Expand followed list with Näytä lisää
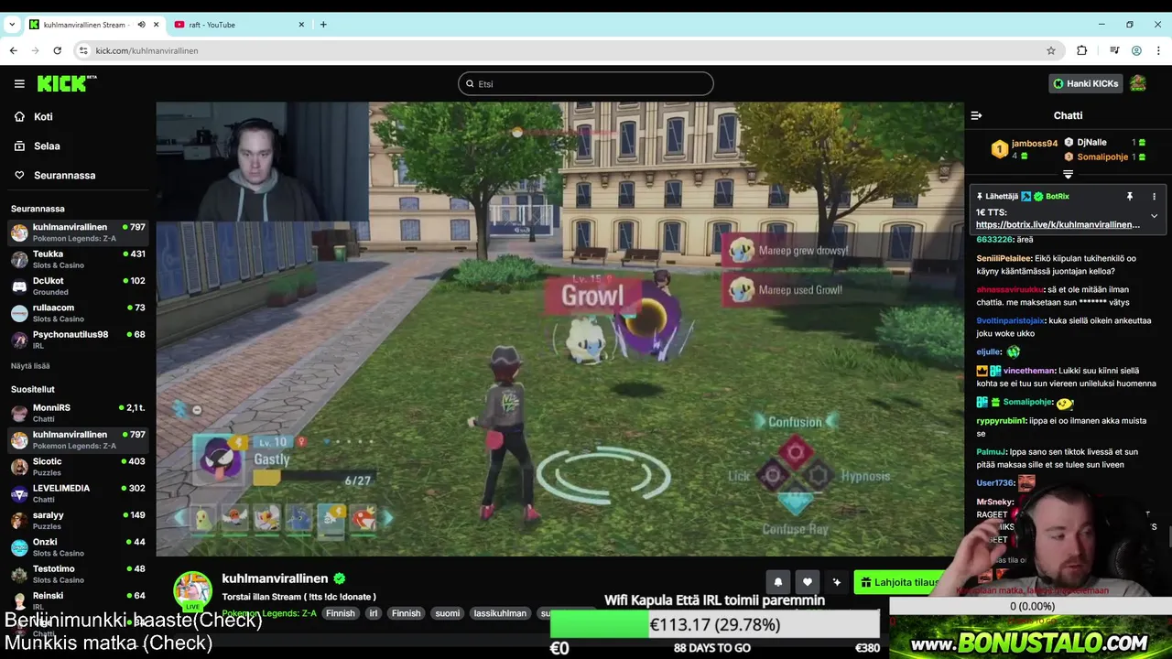This screenshot has width=1172, height=659. point(30,366)
